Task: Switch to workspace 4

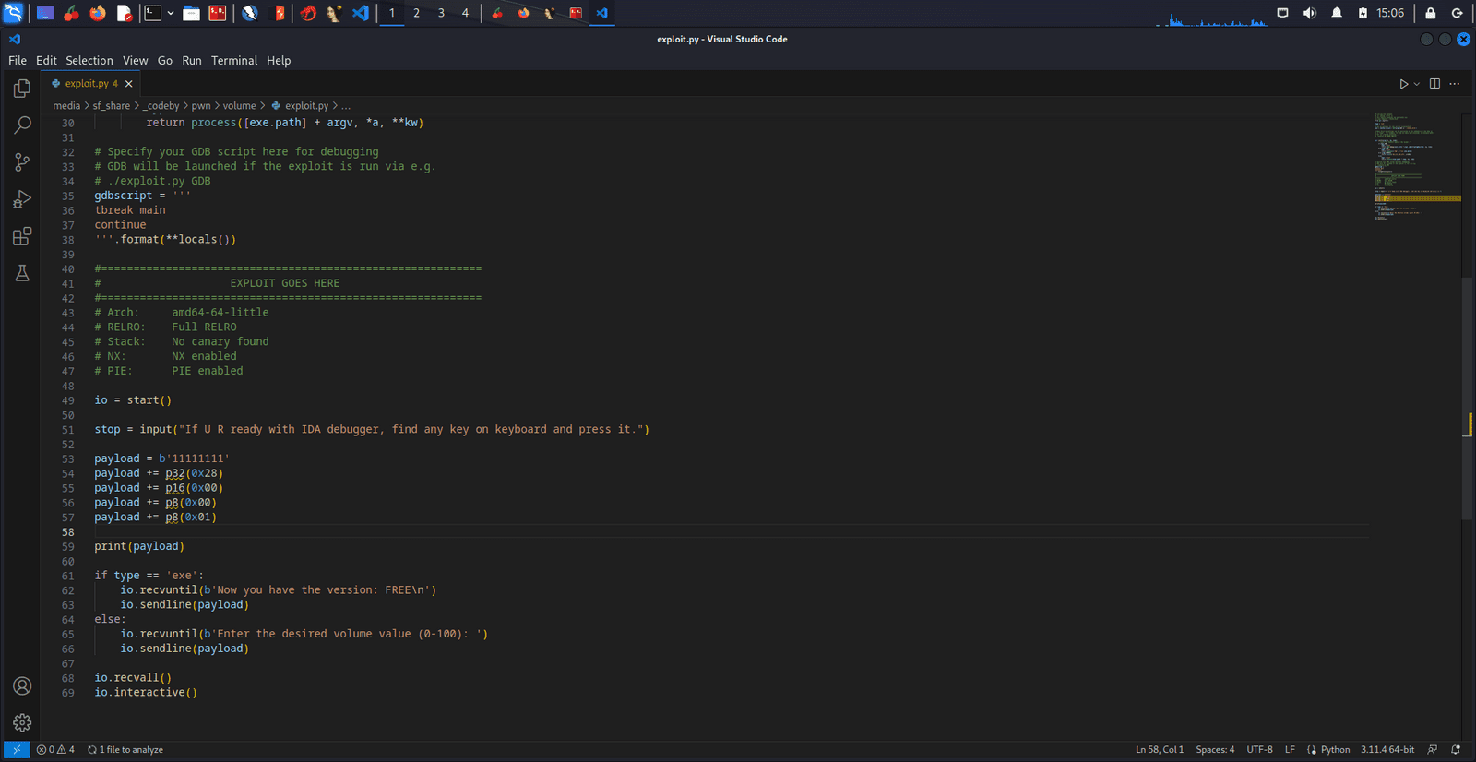Action: (465, 13)
